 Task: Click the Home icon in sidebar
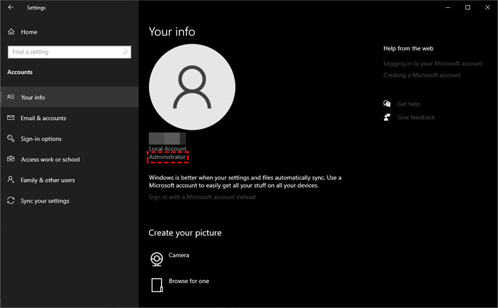click(11, 32)
